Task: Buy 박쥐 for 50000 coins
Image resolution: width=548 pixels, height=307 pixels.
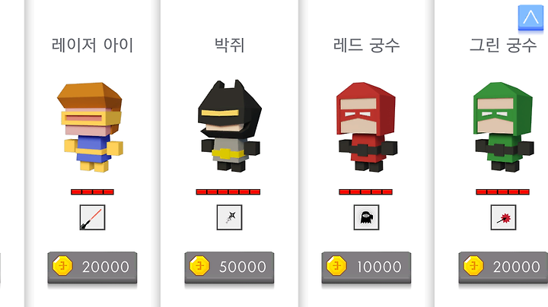Action: point(229,267)
